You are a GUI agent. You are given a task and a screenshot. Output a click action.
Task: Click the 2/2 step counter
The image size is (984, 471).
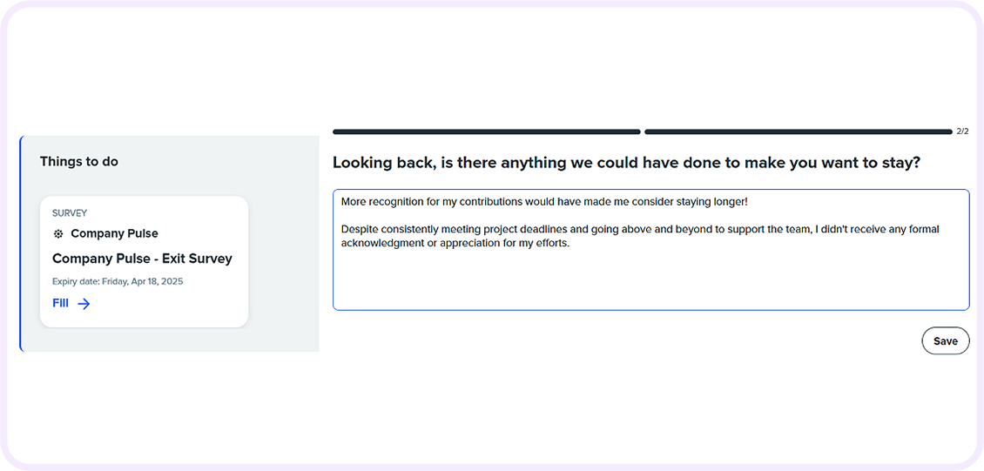point(962,131)
